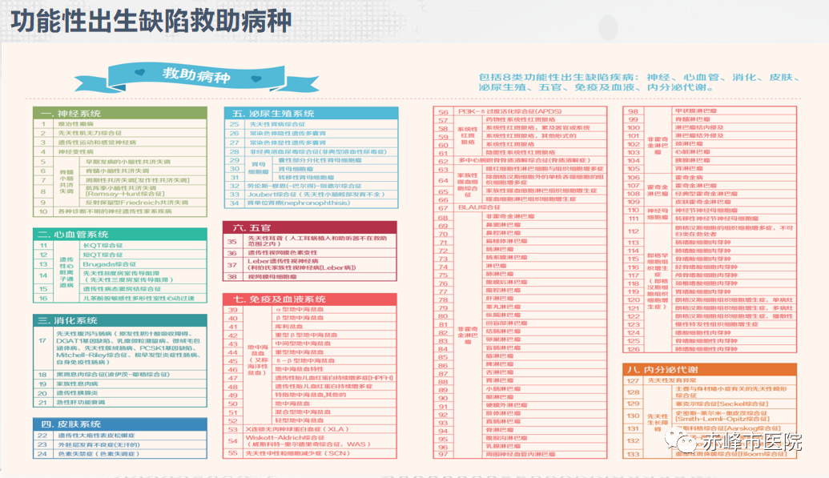Select the 二. 心血管系统 section header
Viewport: 829px width, 478px height.
point(120,235)
